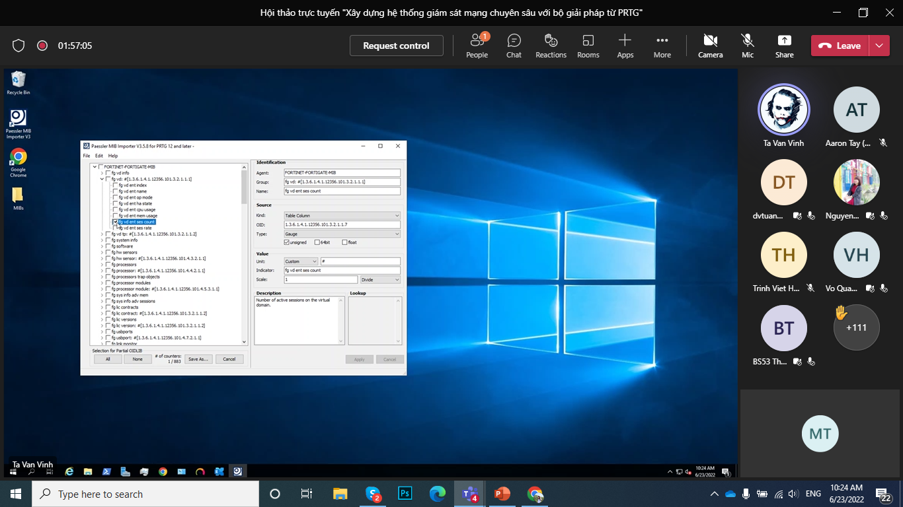903x507 pixels.
Task: Click the Name field in Identification
Action: pyautogui.click(x=342, y=191)
